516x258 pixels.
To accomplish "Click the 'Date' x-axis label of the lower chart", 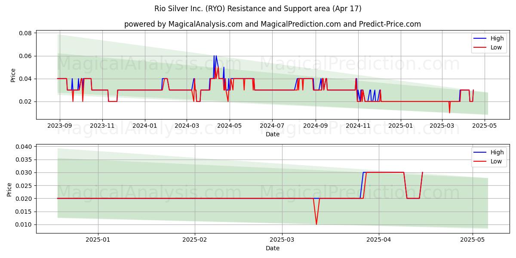I will 273,248.
